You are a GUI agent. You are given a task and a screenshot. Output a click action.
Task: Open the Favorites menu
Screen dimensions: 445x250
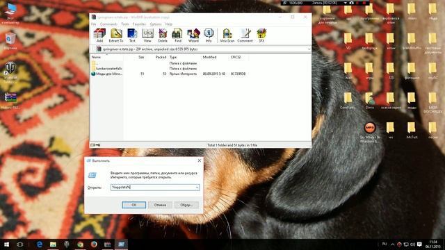pyautogui.click(x=139, y=24)
